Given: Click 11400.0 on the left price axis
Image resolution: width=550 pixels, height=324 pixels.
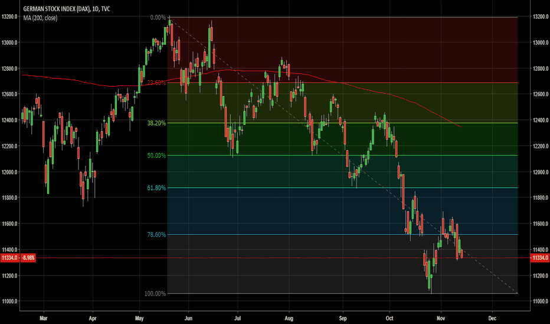Looking at the screenshot, I should pos(9,250).
